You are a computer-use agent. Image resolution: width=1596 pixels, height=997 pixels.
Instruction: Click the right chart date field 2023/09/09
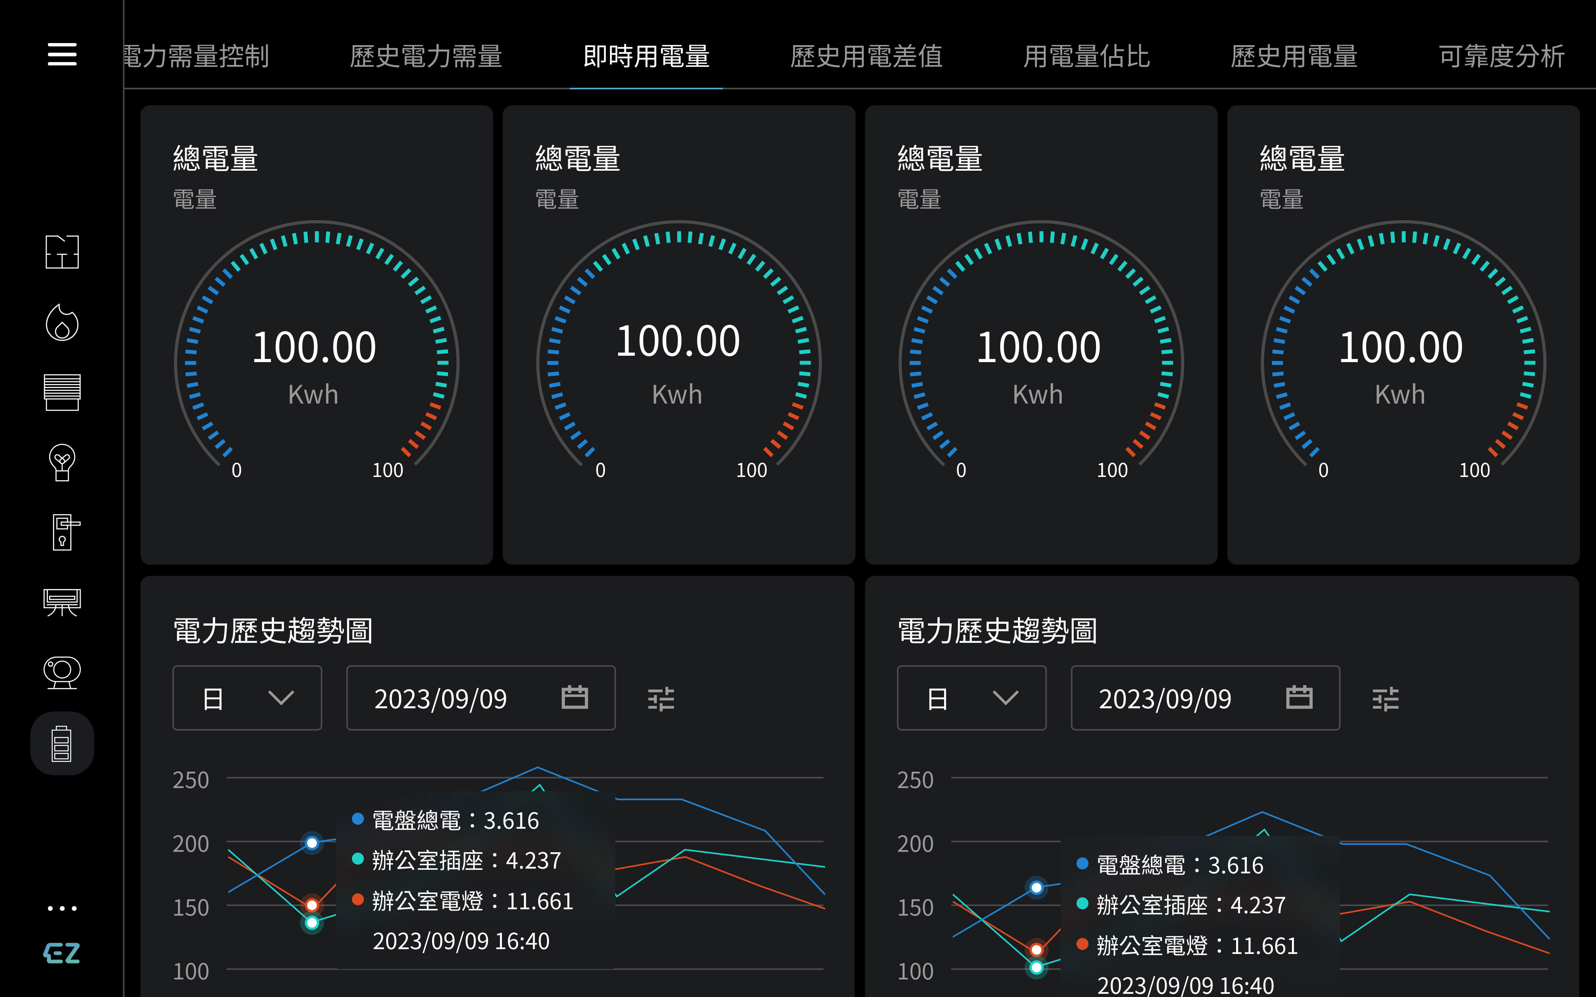[1165, 698]
